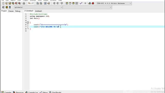165x93 pixels.
Task: Open the Compile Log bottom tab
Action: 31,92
